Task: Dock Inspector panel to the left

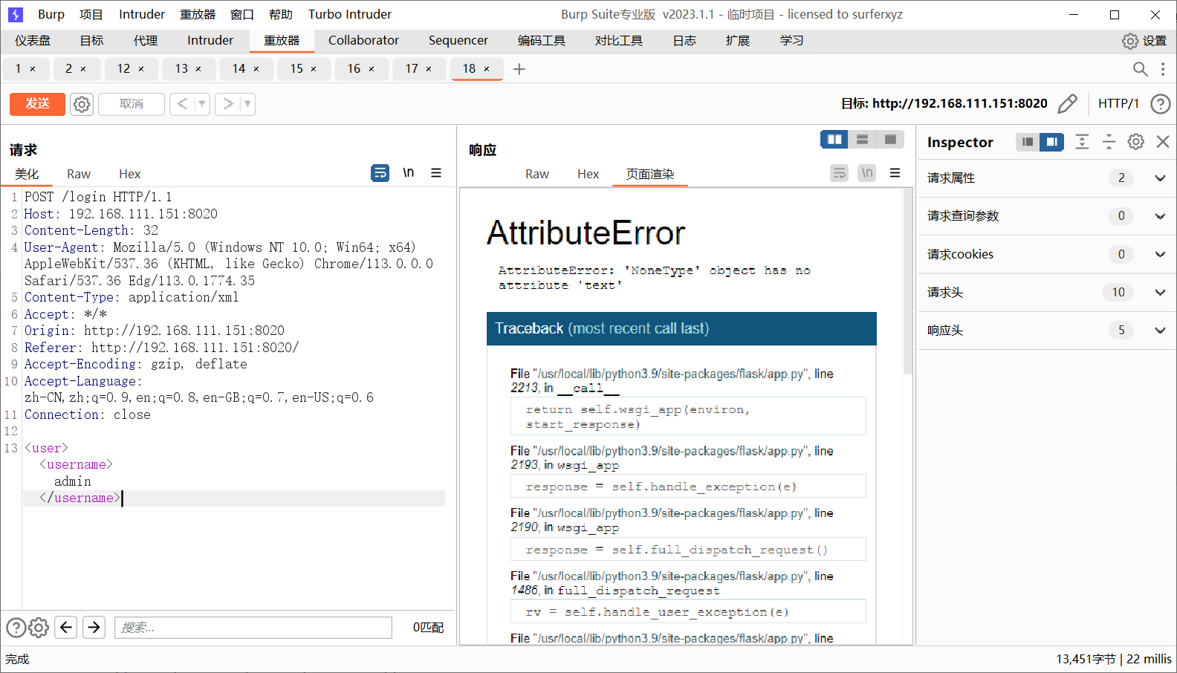Action: pyautogui.click(x=1028, y=142)
